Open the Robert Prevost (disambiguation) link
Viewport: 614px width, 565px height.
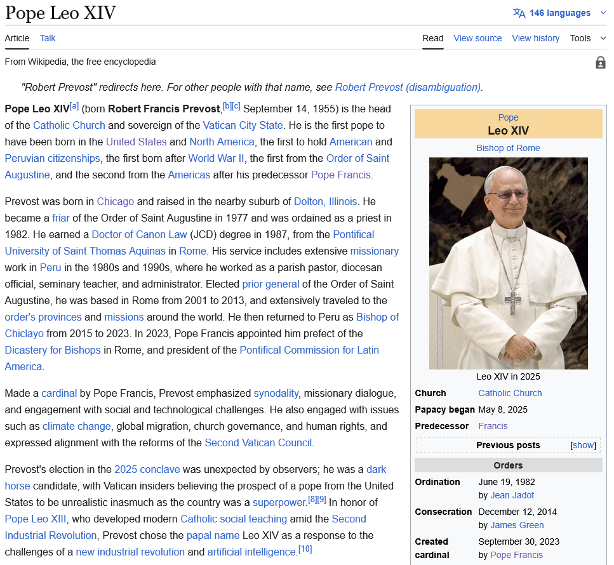coord(408,87)
